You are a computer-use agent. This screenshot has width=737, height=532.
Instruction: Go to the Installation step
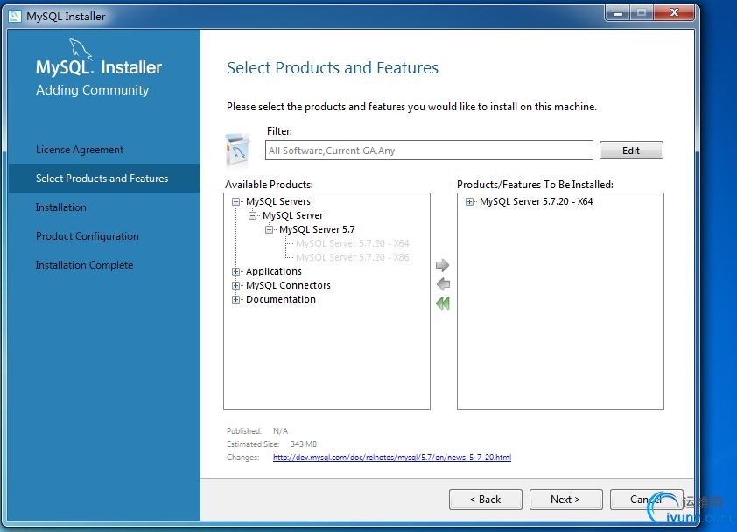(61, 207)
